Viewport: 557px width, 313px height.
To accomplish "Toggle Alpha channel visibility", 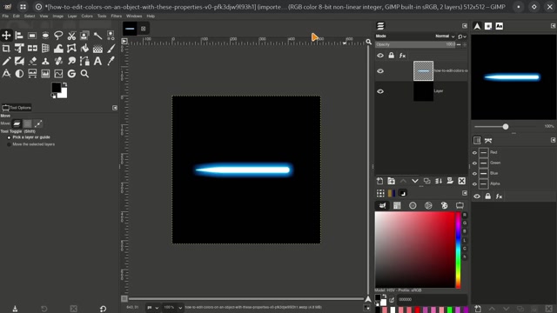I will tap(474, 183).
